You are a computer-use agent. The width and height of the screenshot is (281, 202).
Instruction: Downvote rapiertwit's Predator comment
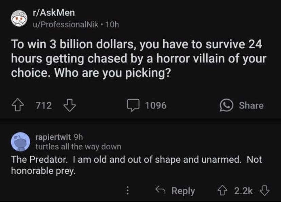click(x=265, y=191)
